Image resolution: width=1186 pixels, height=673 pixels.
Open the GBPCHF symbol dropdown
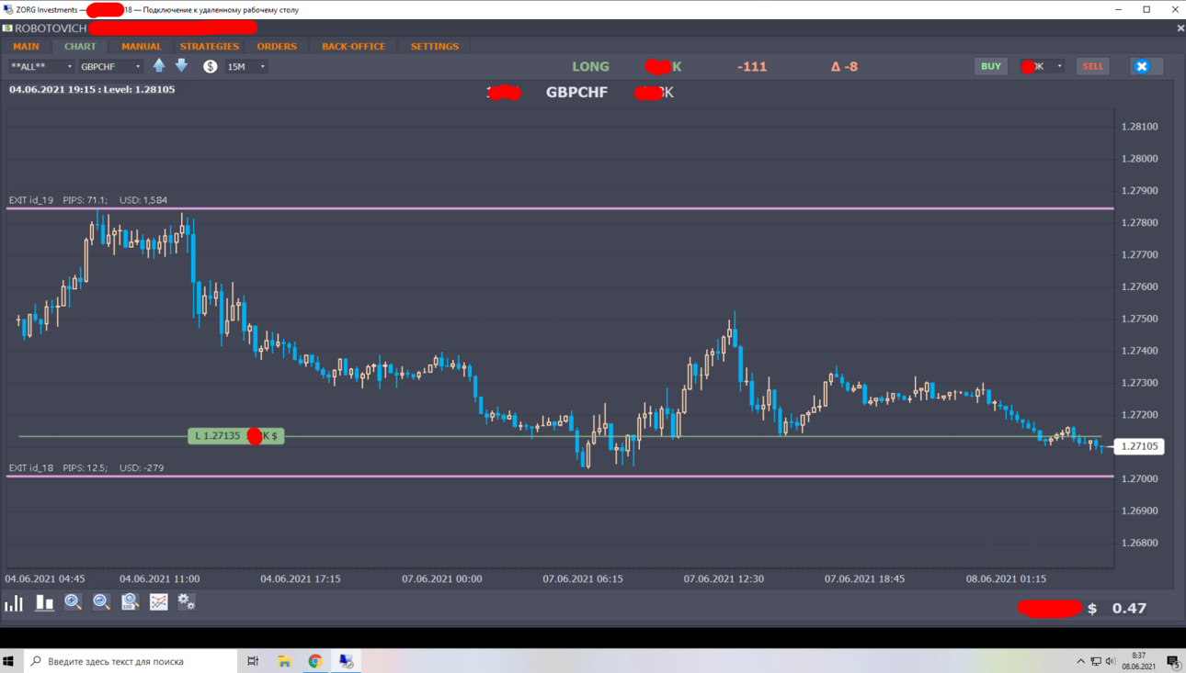pos(110,67)
